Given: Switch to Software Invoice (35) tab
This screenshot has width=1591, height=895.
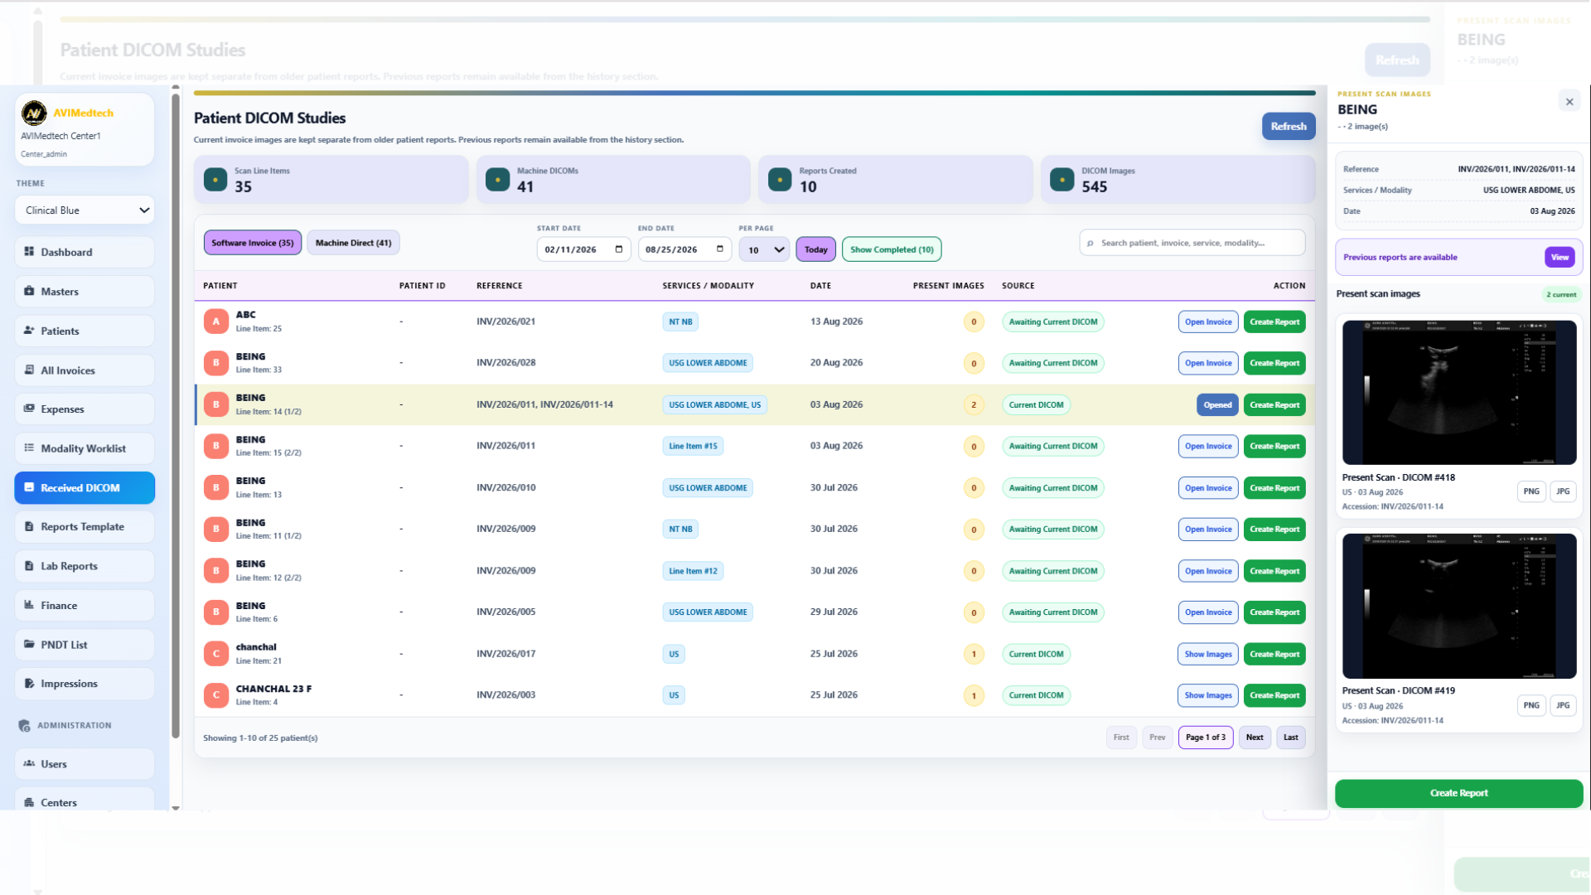Looking at the screenshot, I should click(x=253, y=243).
